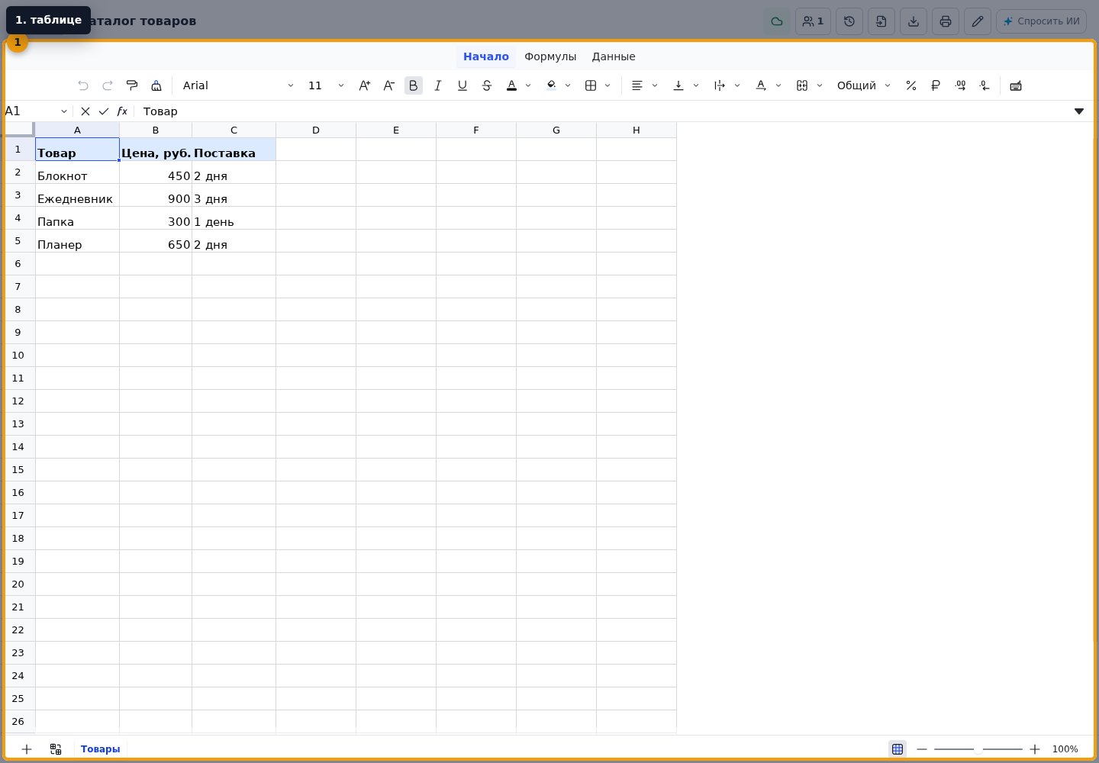Switch to the Данные tab
This screenshot has height=763, width=1099.
[614, 56]
